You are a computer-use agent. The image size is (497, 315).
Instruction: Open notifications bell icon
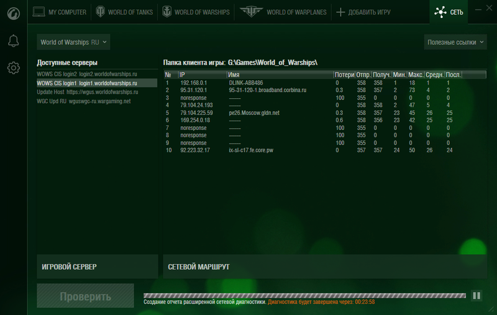pyautogui.click(x=13, y=41)
